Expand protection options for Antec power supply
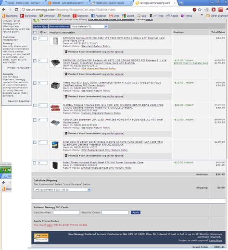Image resolution: width=228 pixels, height=250 pixels. tap(113, 97)
